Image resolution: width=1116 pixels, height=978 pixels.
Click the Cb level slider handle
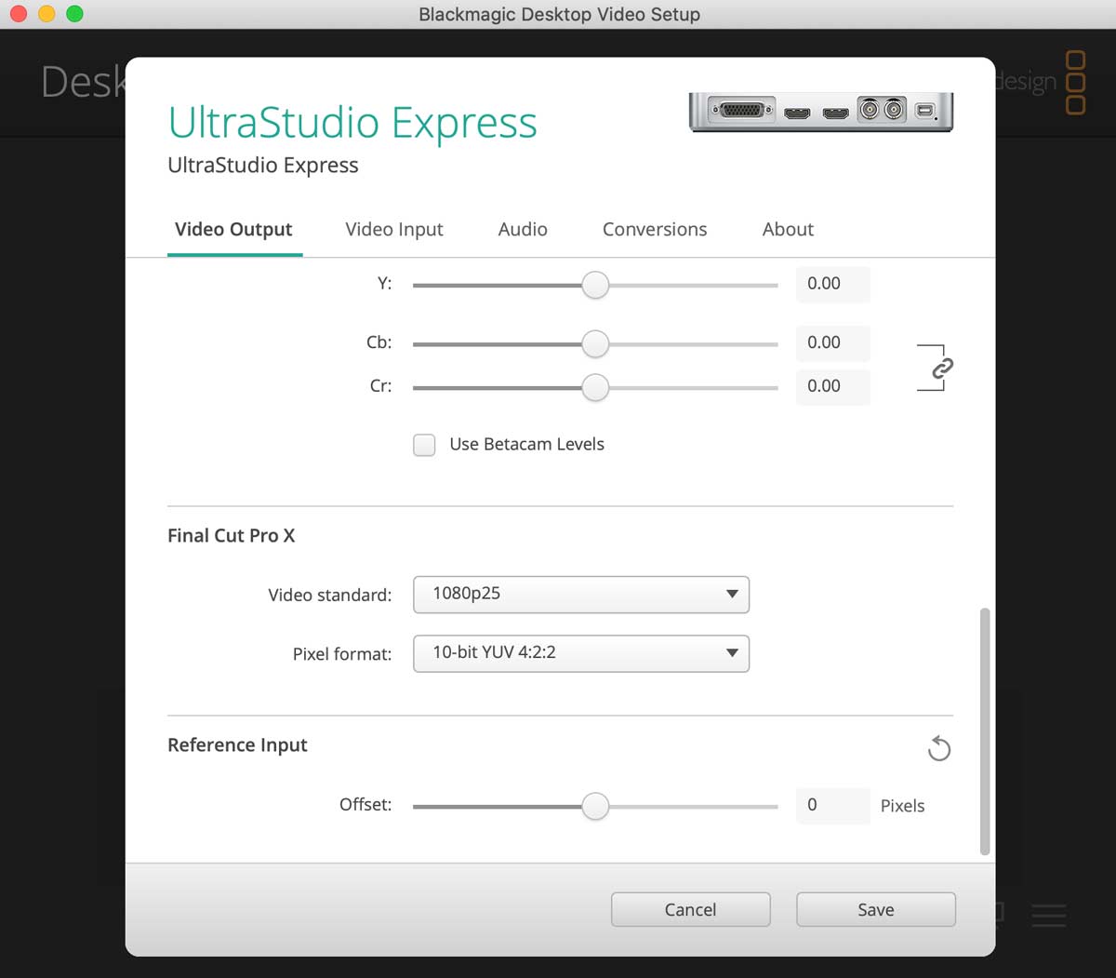(x=595, y=343)
